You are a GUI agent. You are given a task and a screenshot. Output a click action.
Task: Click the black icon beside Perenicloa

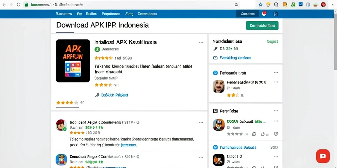click(x=215, y=111)
